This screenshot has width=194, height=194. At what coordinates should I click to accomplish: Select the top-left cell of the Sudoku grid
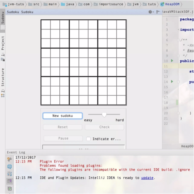[46, 25]
